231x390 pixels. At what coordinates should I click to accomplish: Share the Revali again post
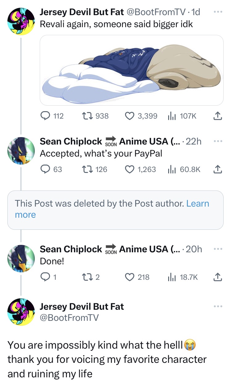[218, 116]
